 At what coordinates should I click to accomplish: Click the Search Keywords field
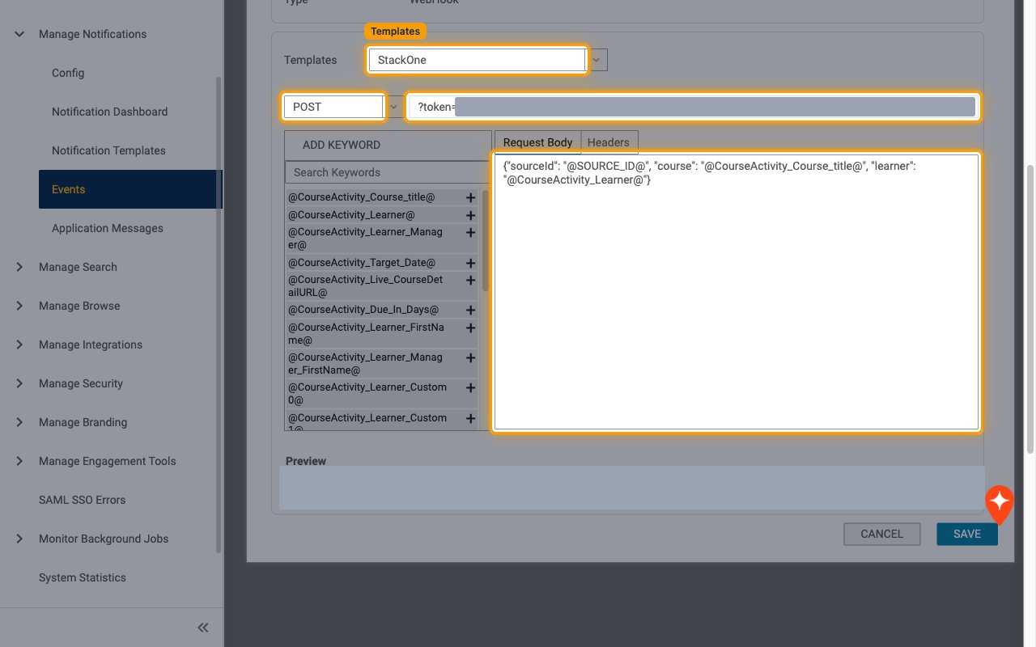pos(387,172)
